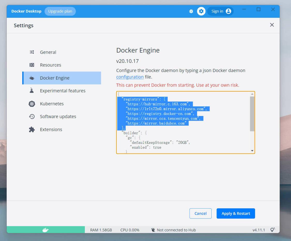Image resolution: width=291 pixels, height=241 pixels.
Task: Click the Software updates clock icon
Action: 32,117
